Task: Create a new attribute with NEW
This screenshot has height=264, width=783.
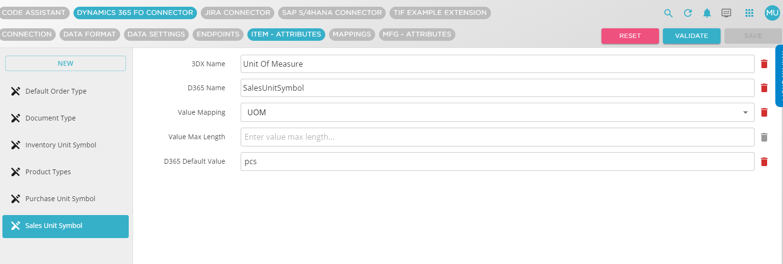Action: click(x=65, y=63)
